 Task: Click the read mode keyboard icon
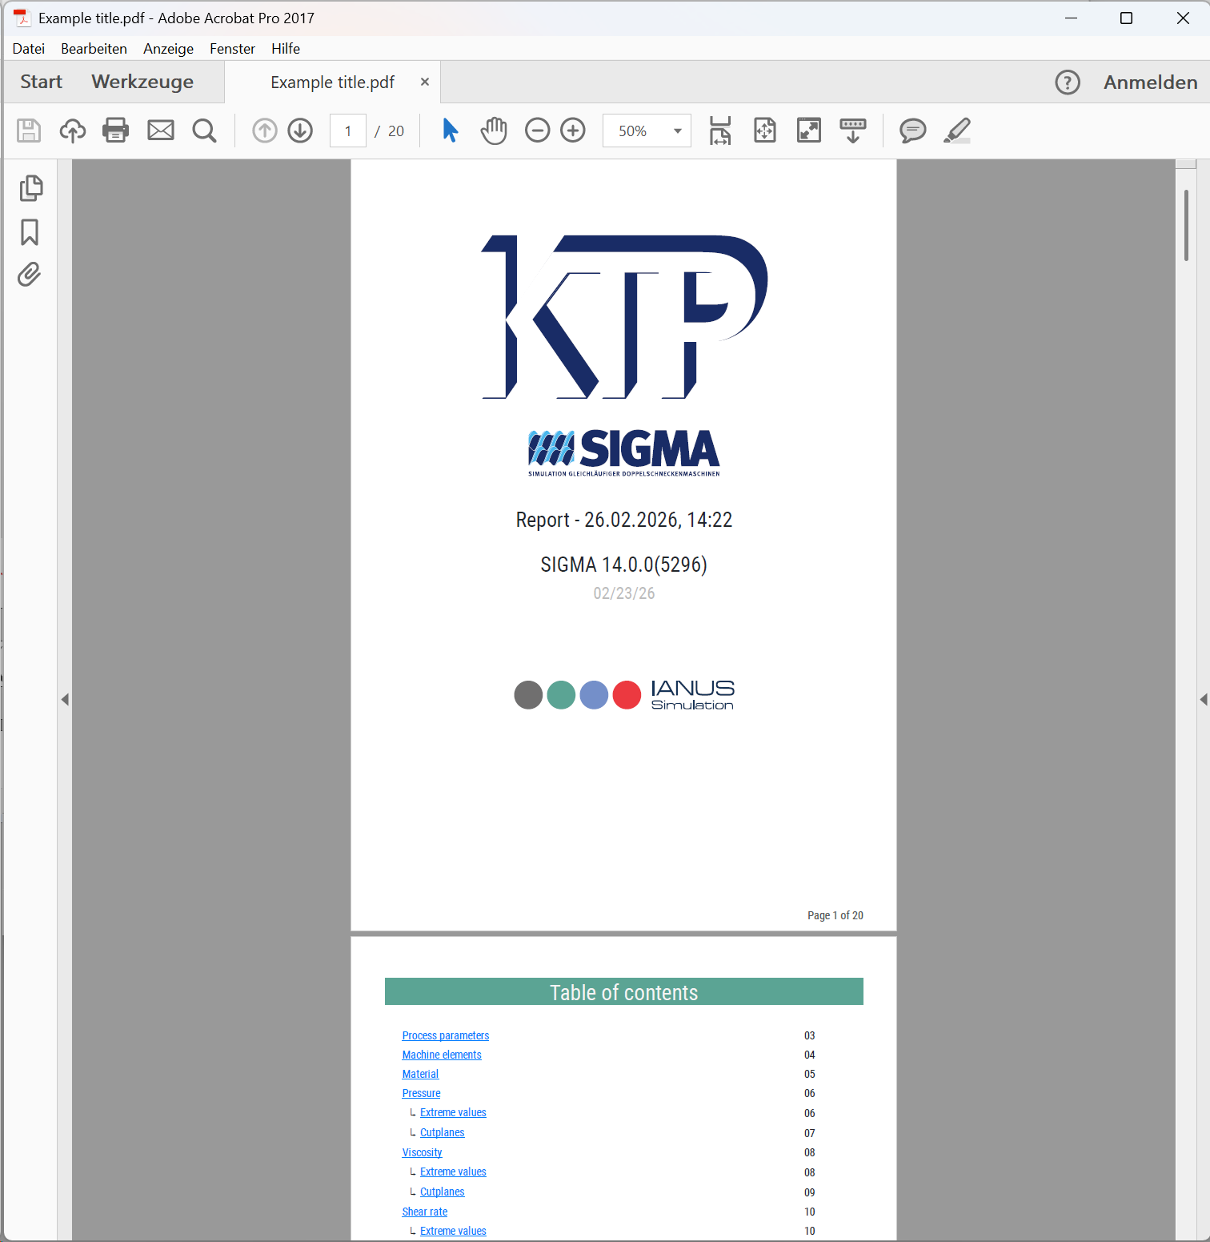point(853,131)
